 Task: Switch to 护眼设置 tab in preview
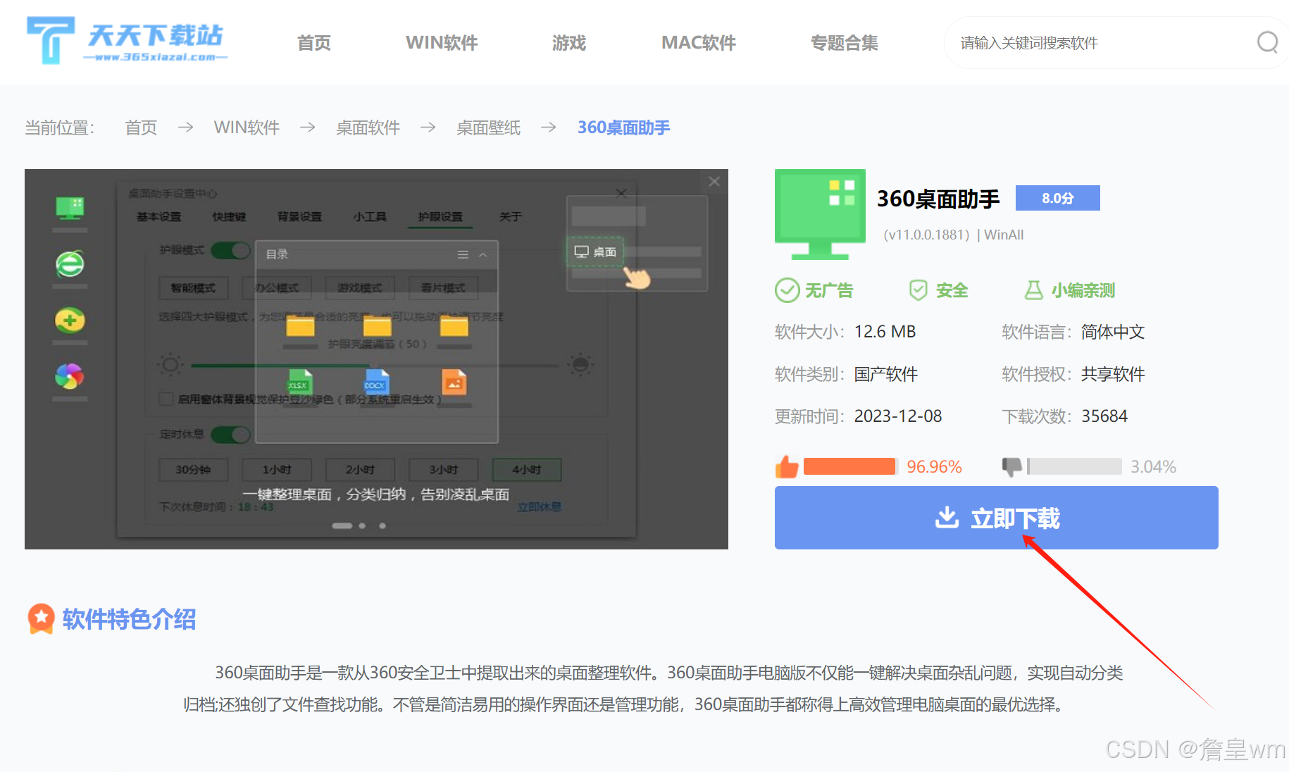coord(440,217)
